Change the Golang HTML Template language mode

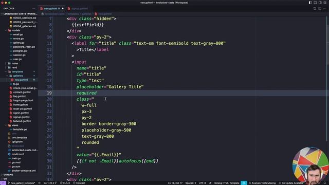pyautogui.click(x=227, y=183)
